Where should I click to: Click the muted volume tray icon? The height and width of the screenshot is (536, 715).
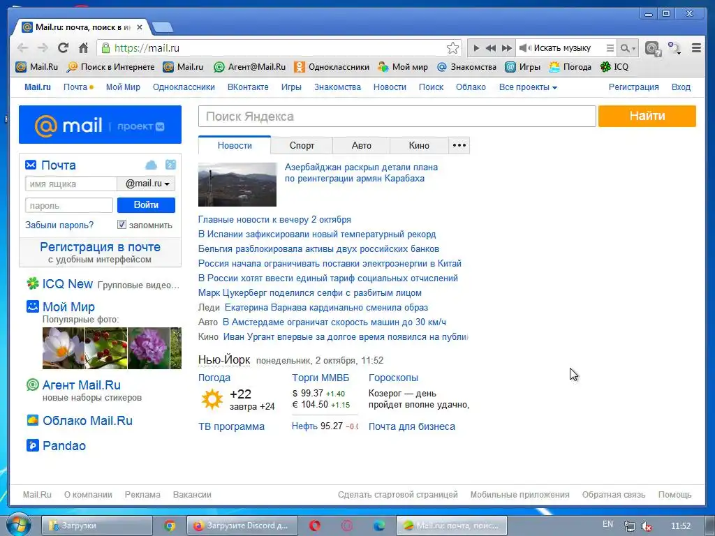point(646,526)
